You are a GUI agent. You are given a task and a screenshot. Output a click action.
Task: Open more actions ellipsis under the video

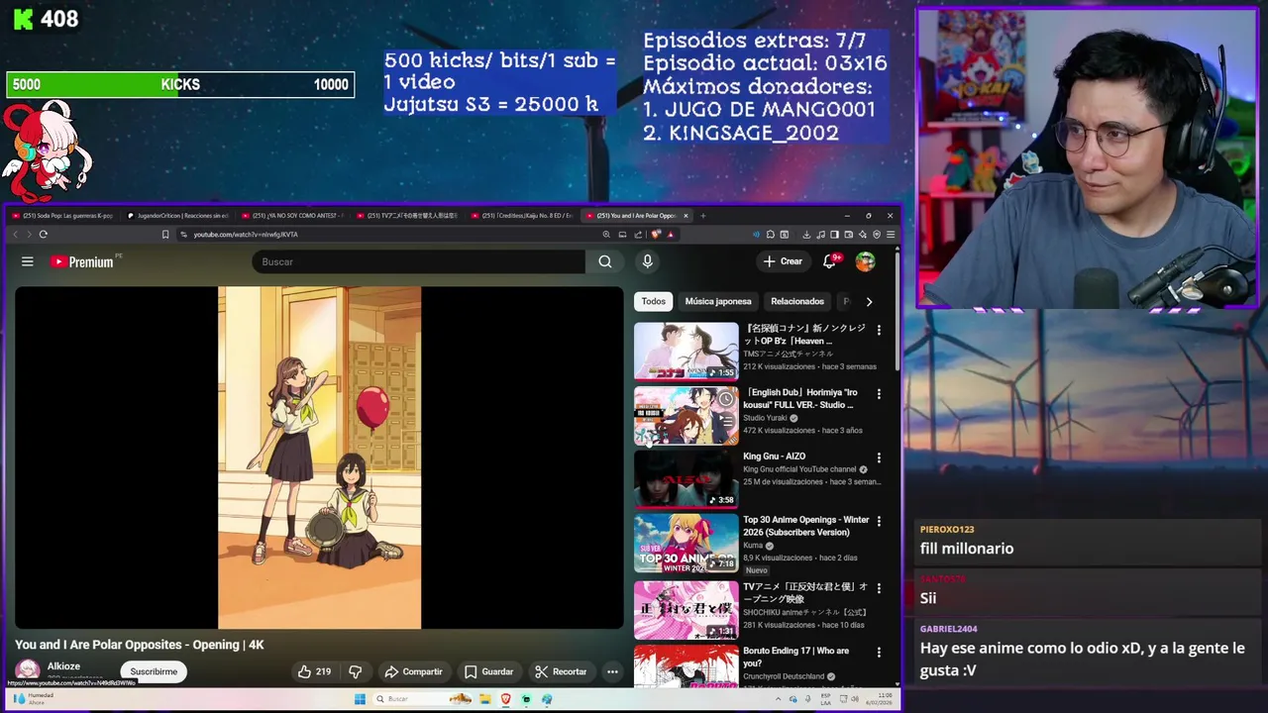click(612, 671)
